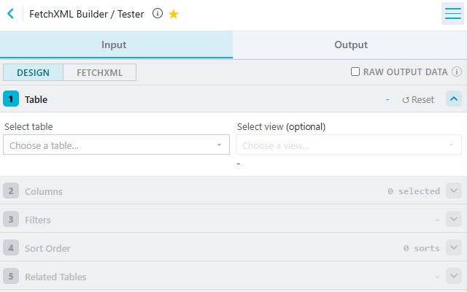The image size is (467, 292).
Task: Switch to the Output tab
Action: click(x=350, y=45)
